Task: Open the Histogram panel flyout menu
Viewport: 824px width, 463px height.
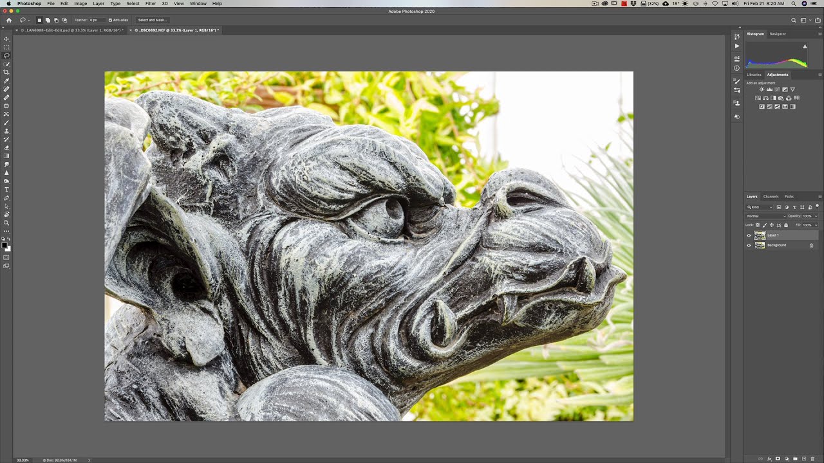Action: pos(820,34)
